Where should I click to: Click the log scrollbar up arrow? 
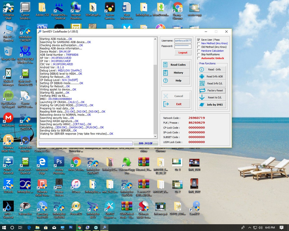(x=155, y=39)
